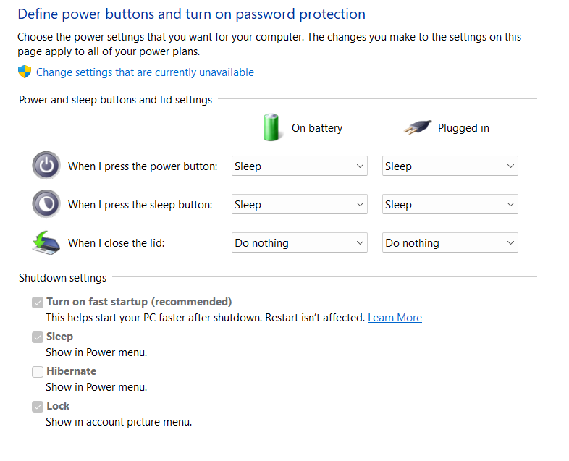
Task: Click the power button icon
Action: click(46, 166)
